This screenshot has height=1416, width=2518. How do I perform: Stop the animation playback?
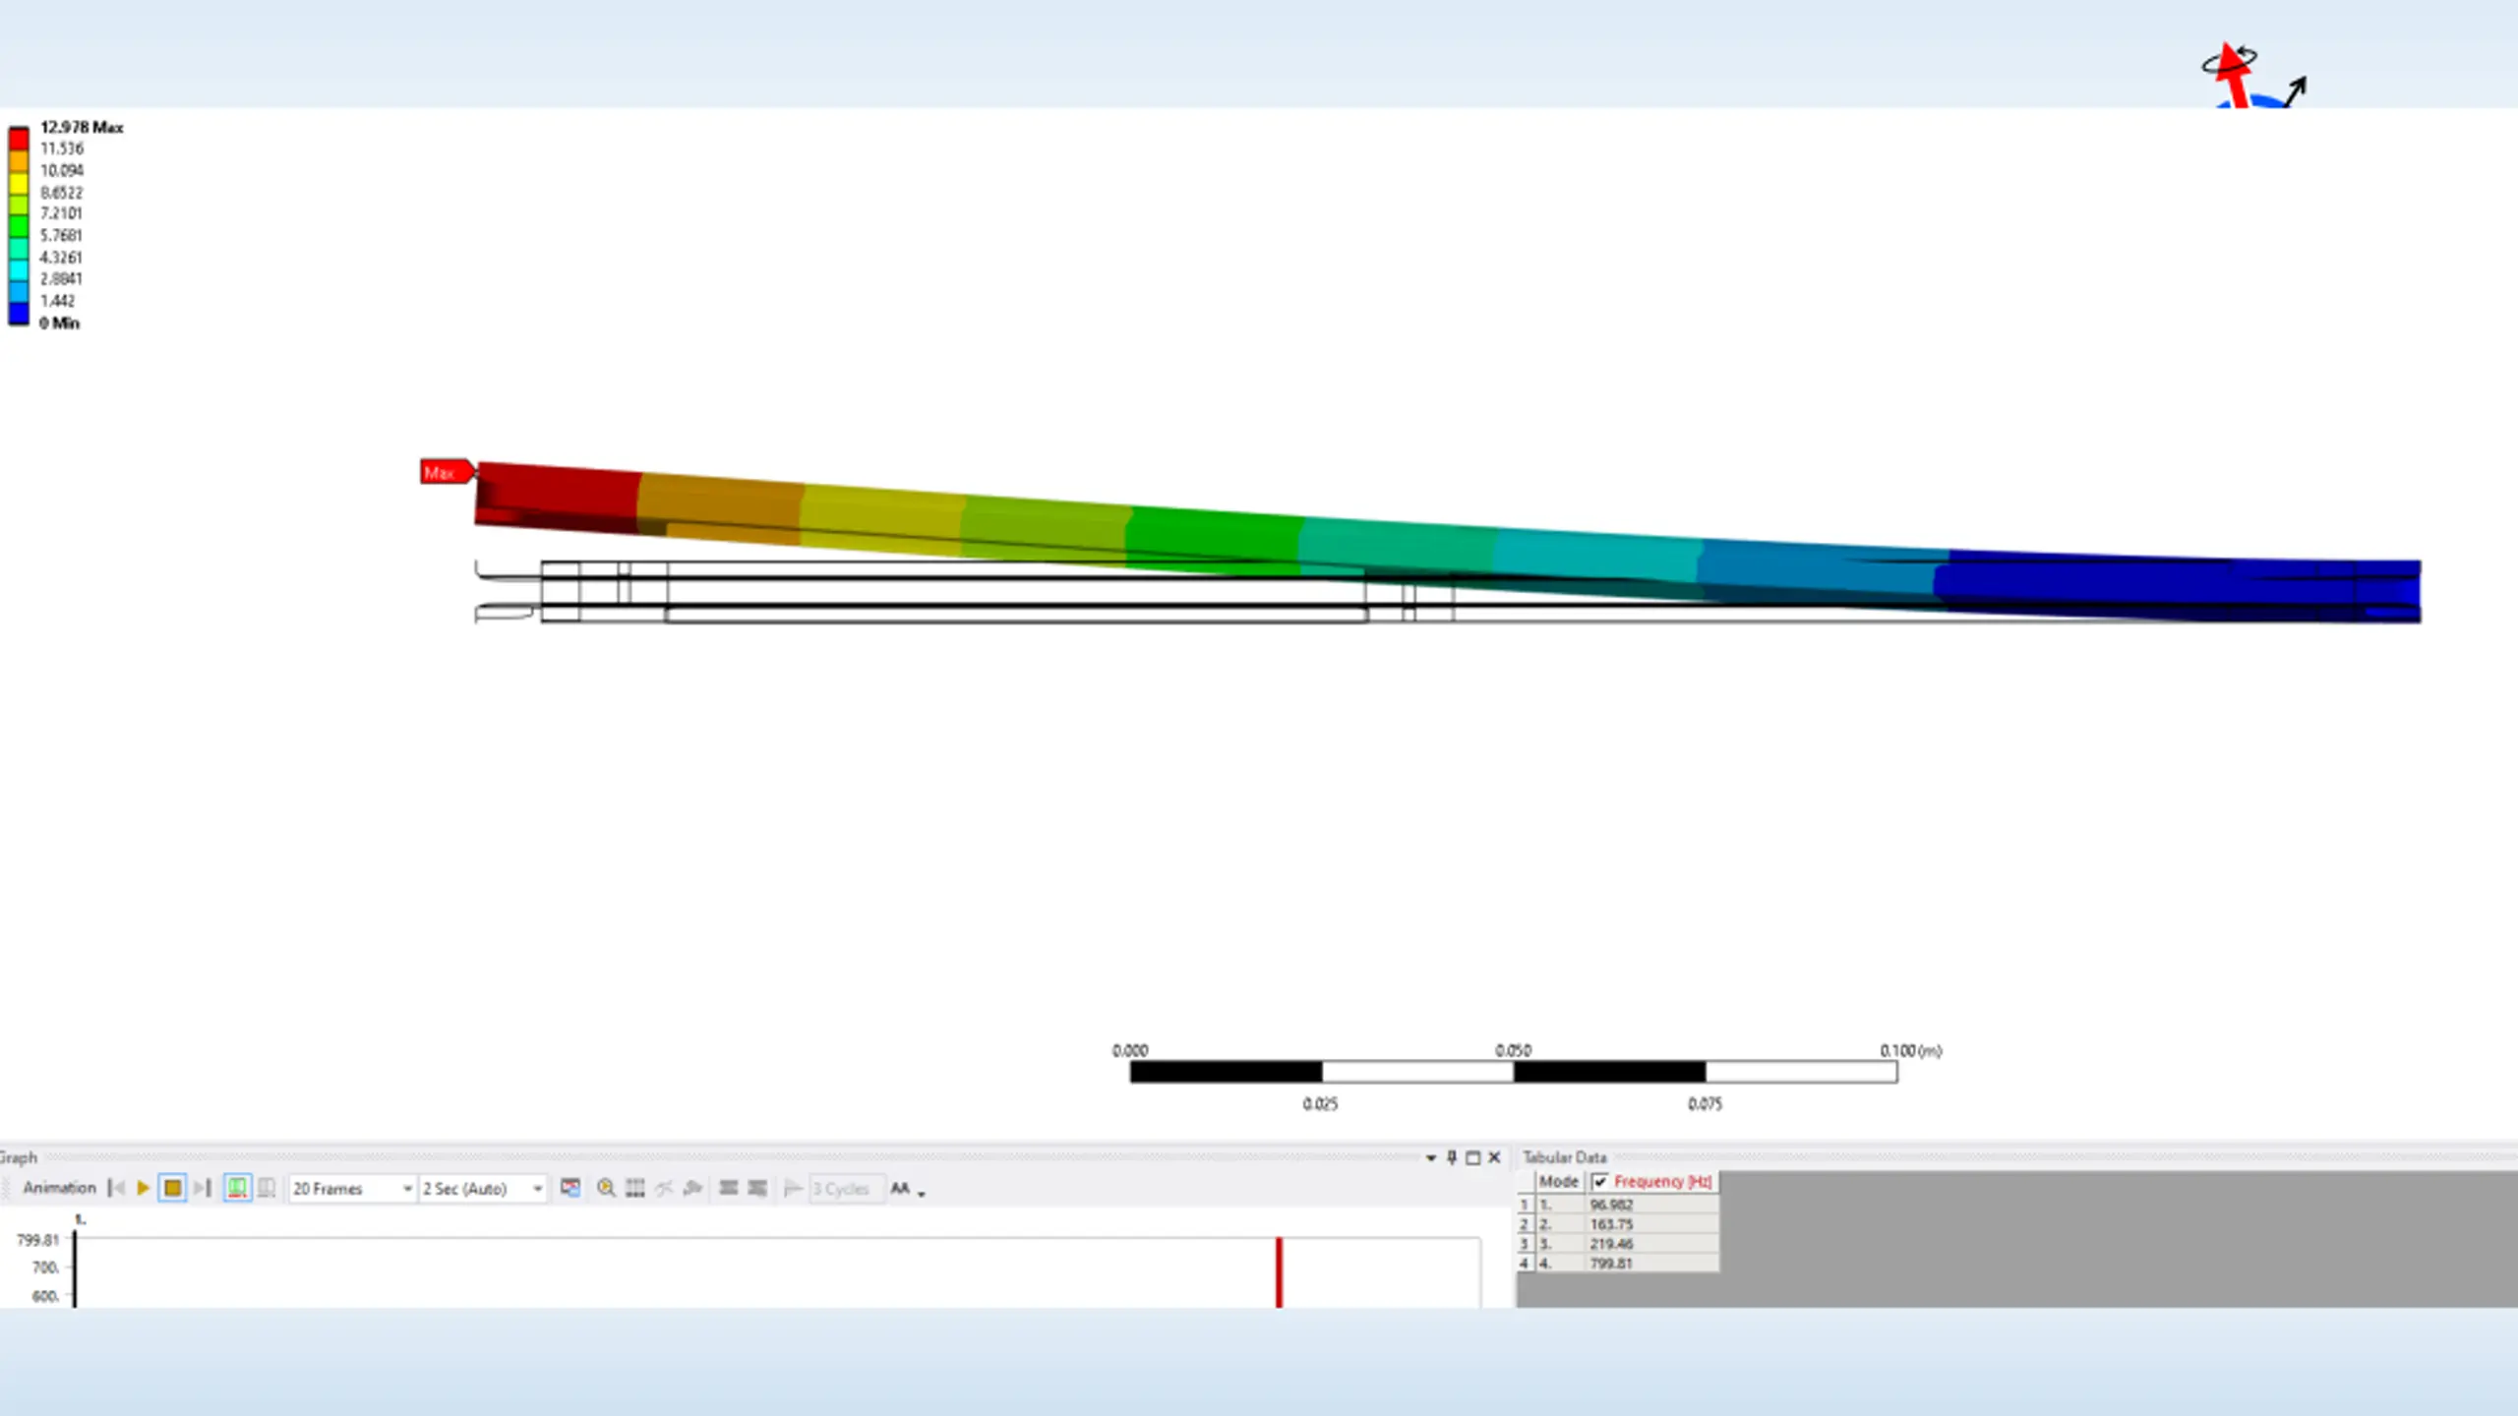click(172, 1188)
